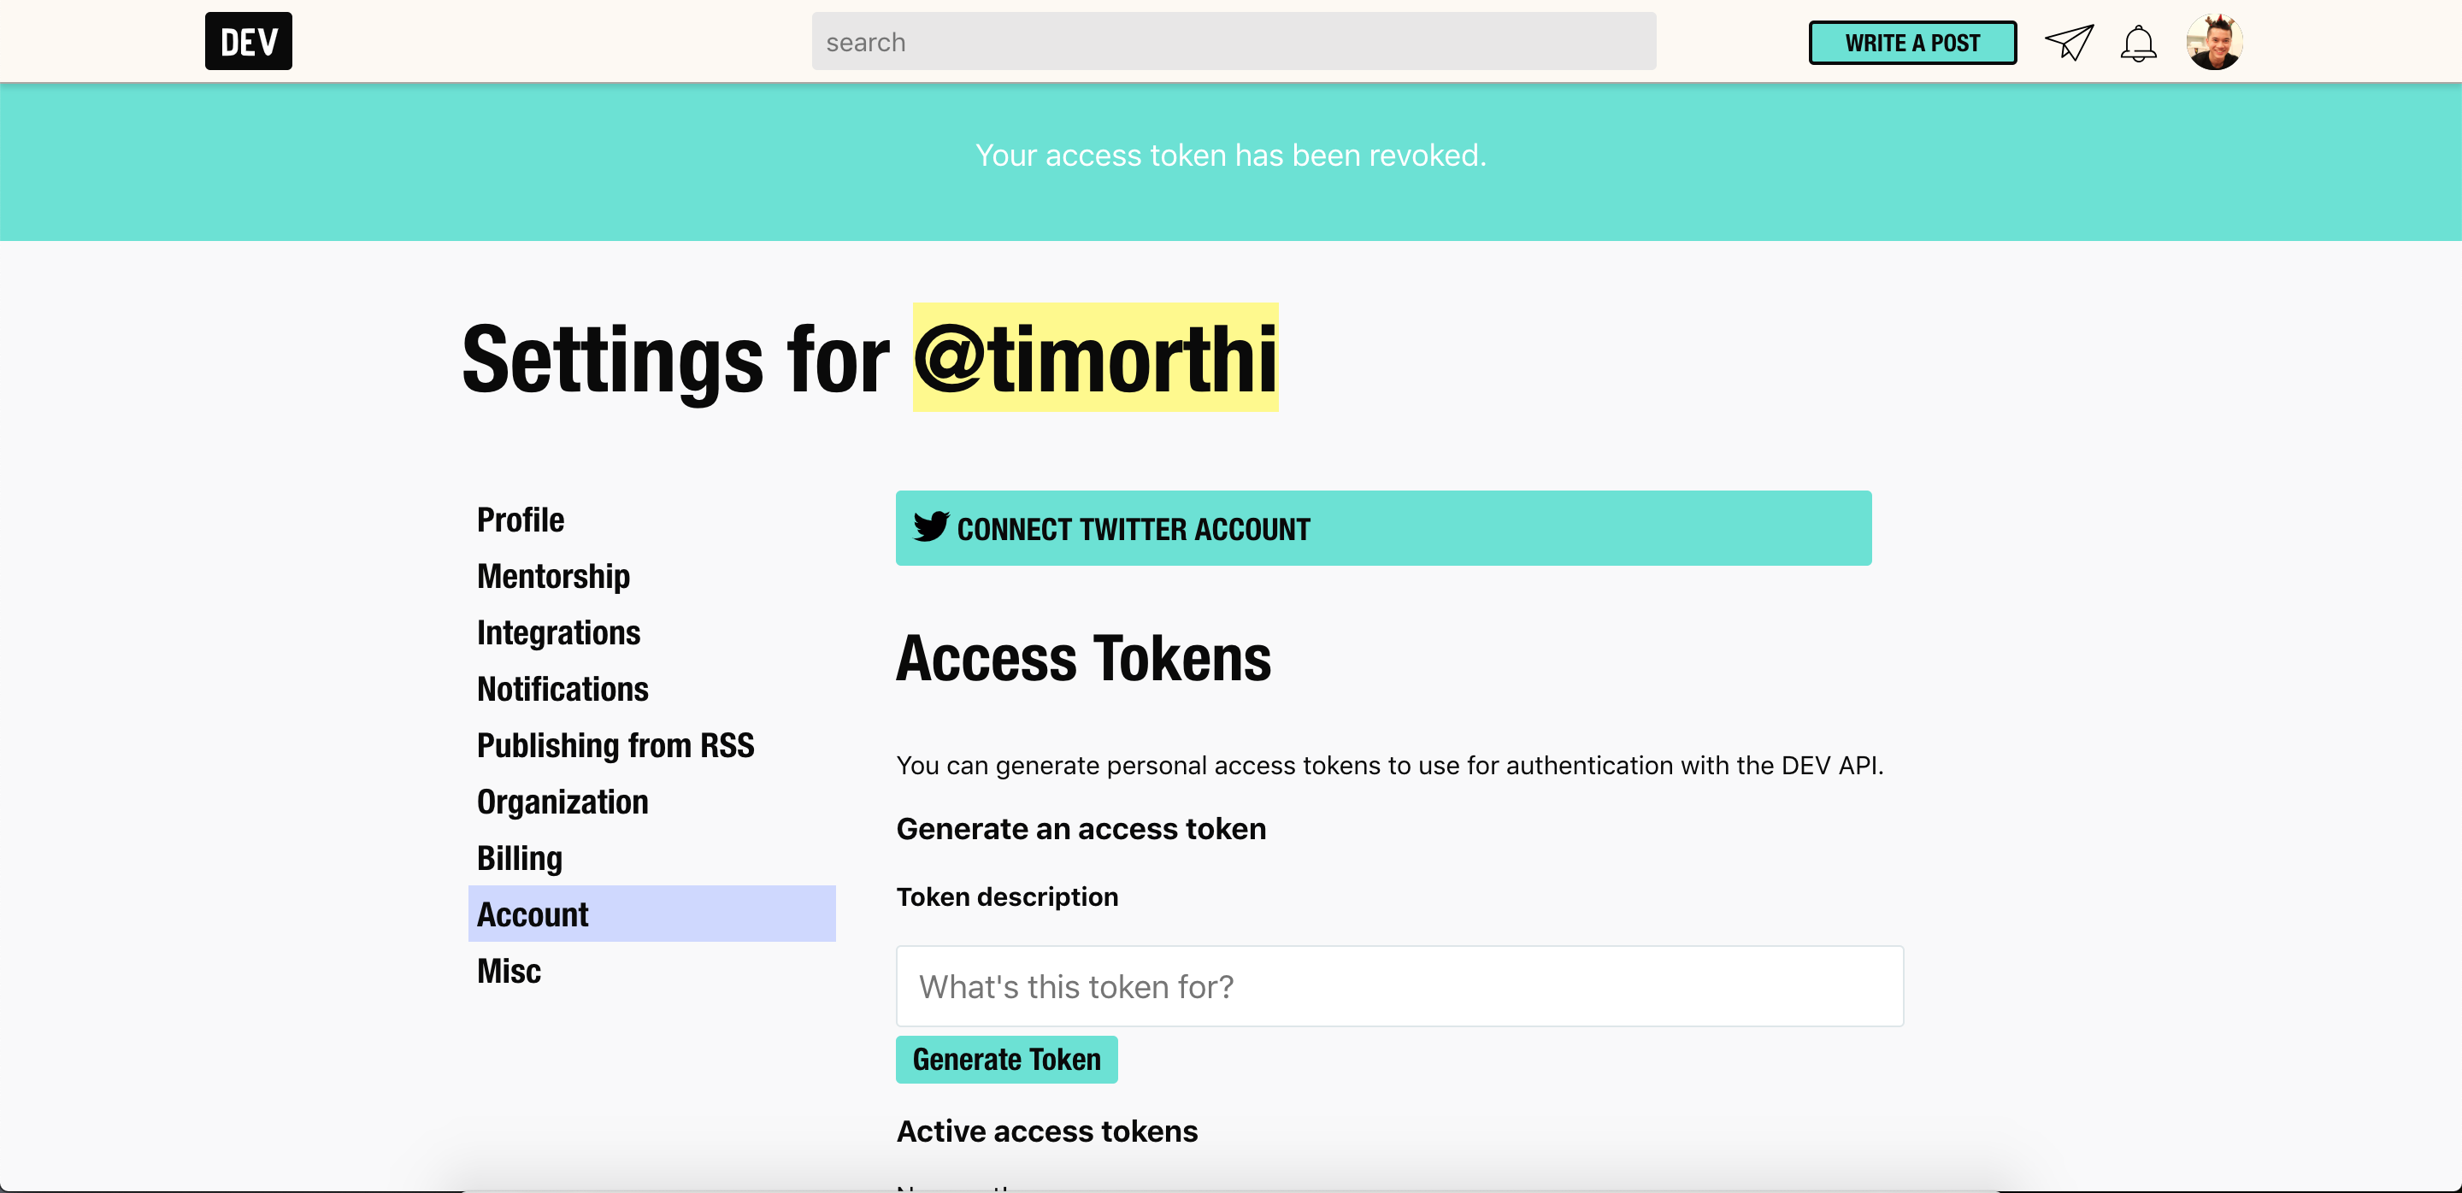Screen dimensions: 2462x1193
Task: Focus the search field
Action: coord(1233,42)
